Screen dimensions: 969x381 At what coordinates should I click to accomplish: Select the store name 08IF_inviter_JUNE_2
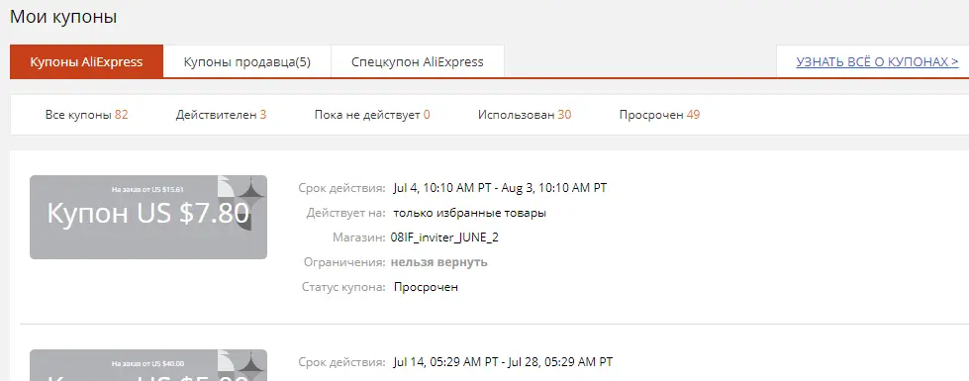pyautogui.click(x=444, y=238)
